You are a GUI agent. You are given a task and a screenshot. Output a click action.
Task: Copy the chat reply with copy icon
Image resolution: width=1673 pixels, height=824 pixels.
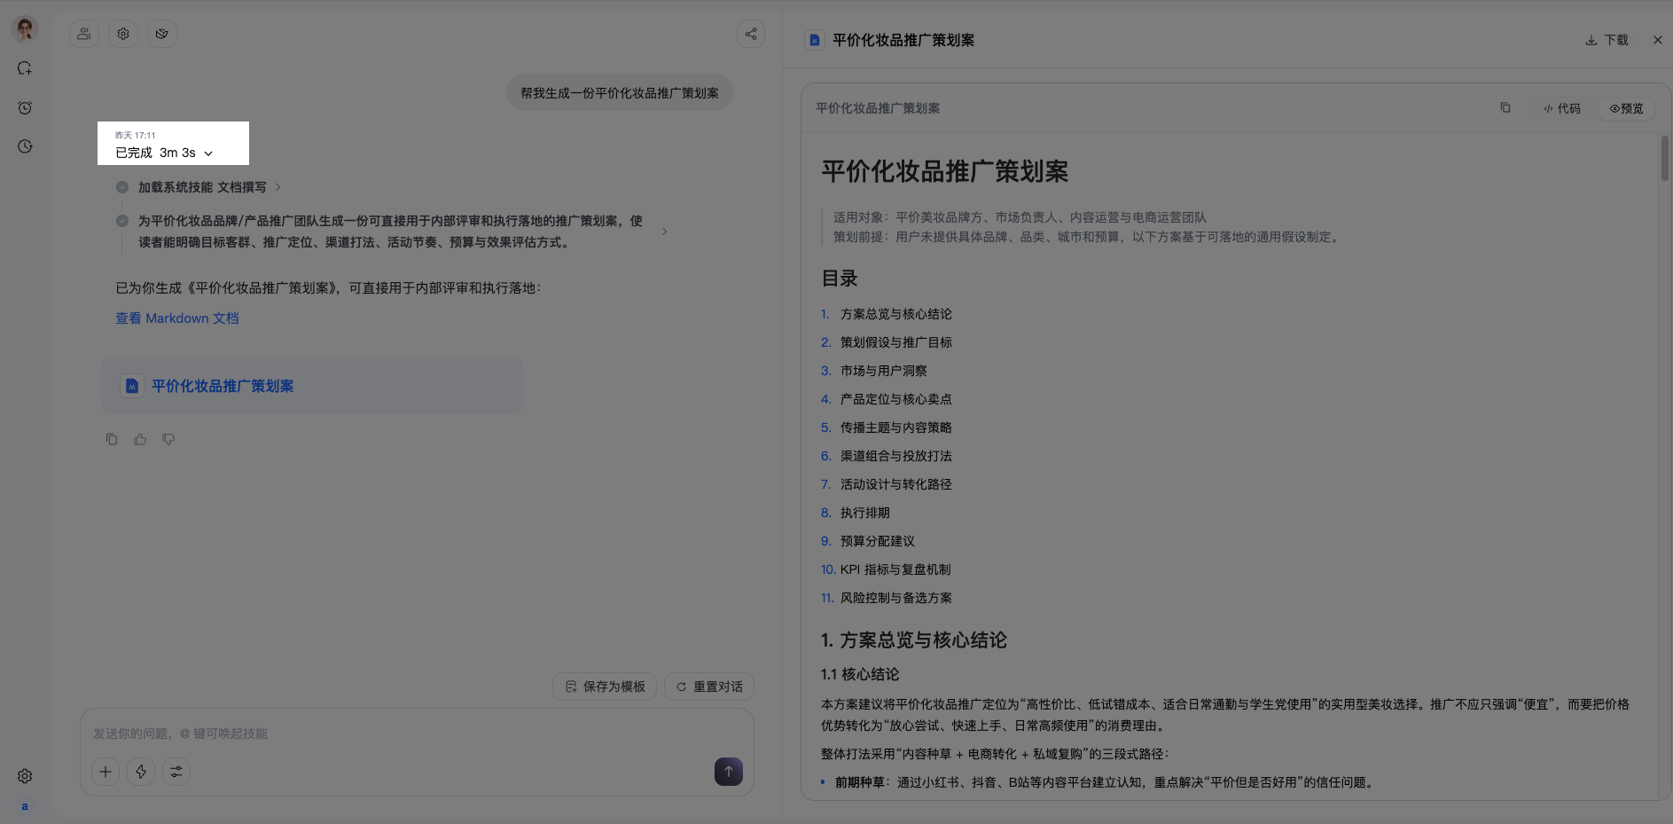[x=112, y=439]
